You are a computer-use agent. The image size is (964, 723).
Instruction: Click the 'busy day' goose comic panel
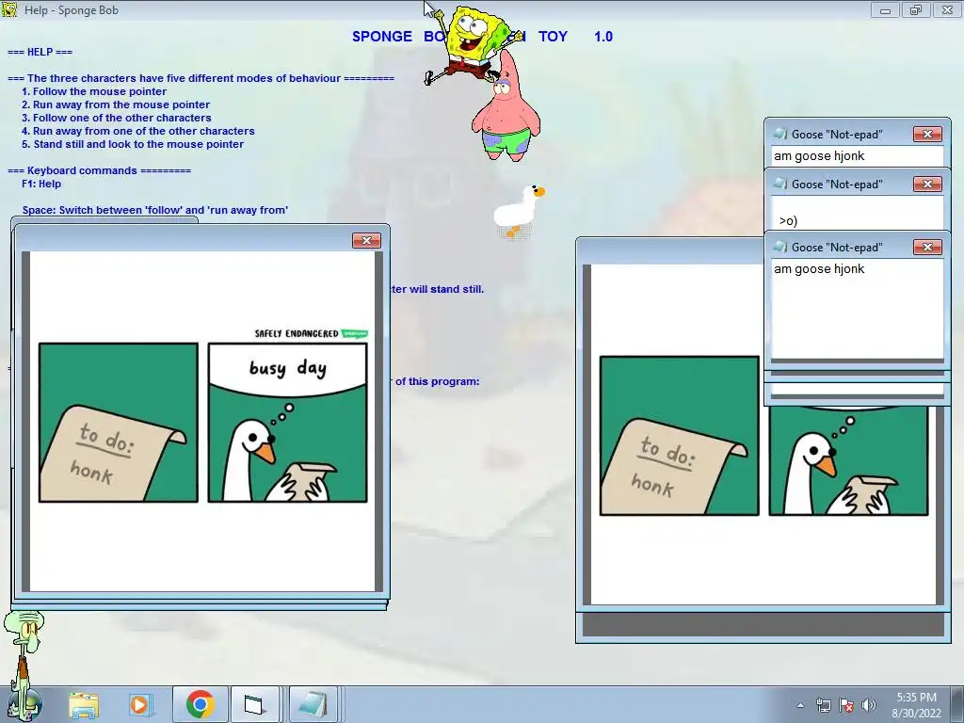(287, 423)
